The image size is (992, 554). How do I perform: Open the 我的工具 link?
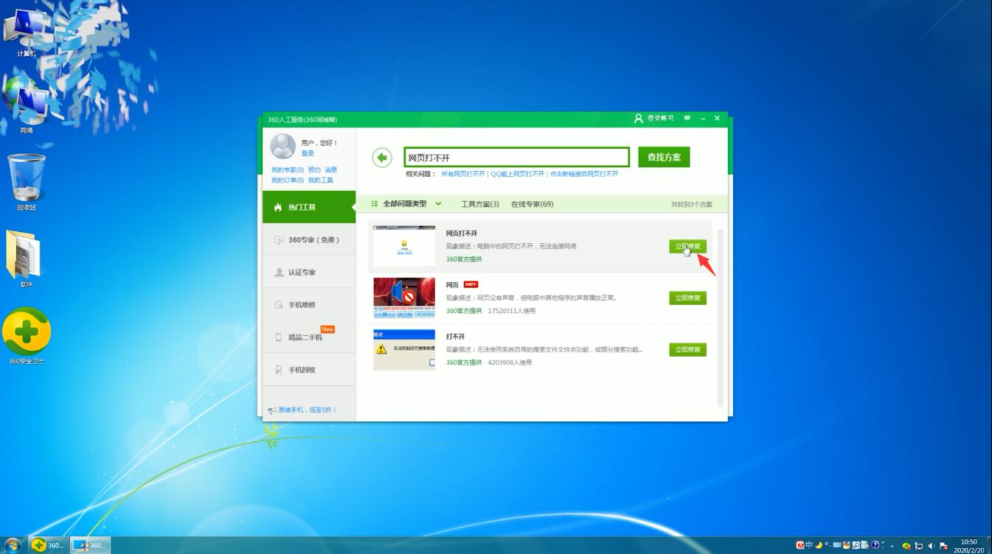coord(321,180)
